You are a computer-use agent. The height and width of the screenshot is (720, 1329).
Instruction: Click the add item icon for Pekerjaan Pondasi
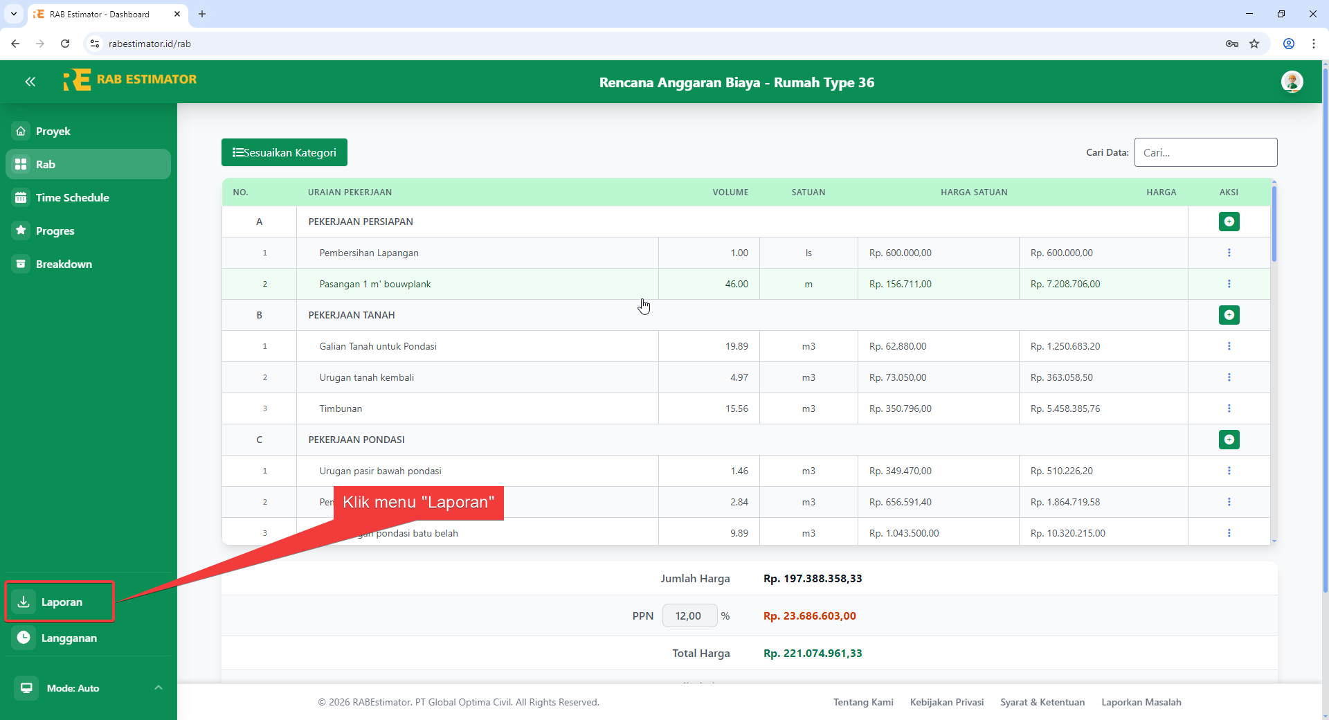pyautogui.click(x=1229, y=440)
